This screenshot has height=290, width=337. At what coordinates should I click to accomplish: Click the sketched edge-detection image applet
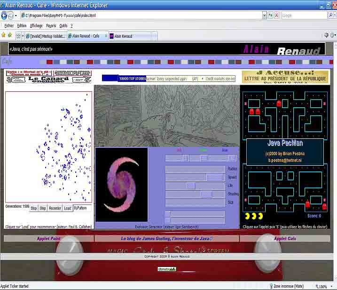coord(167,116)
